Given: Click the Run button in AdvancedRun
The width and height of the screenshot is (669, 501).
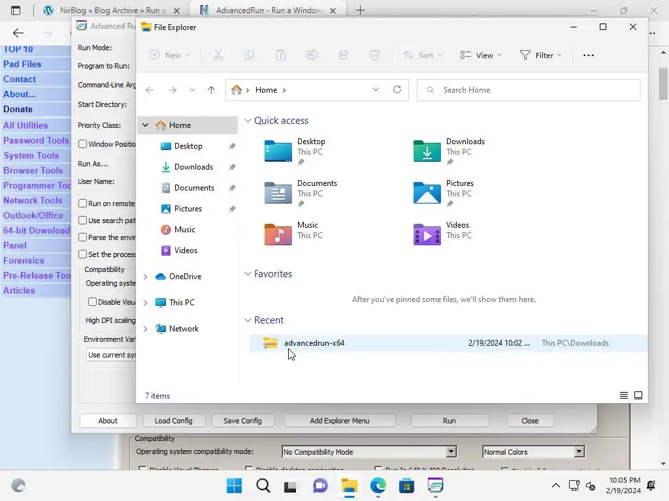Looking at the screenshot, I should click(449, 421).
